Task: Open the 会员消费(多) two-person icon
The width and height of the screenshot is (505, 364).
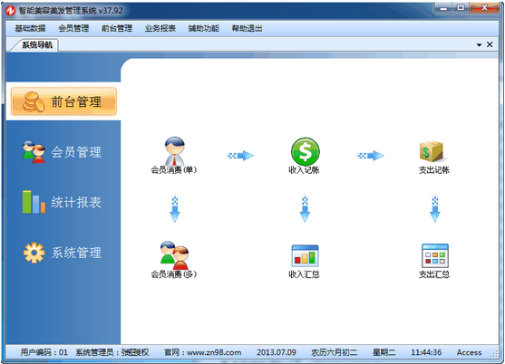Action: point(174,255)
